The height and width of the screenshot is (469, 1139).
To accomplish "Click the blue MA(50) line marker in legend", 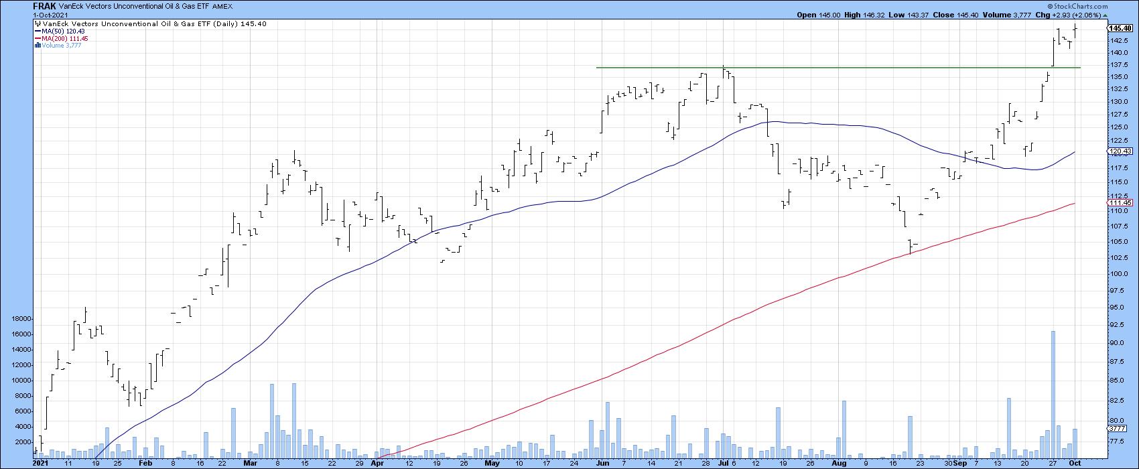I will pos(38,31).
